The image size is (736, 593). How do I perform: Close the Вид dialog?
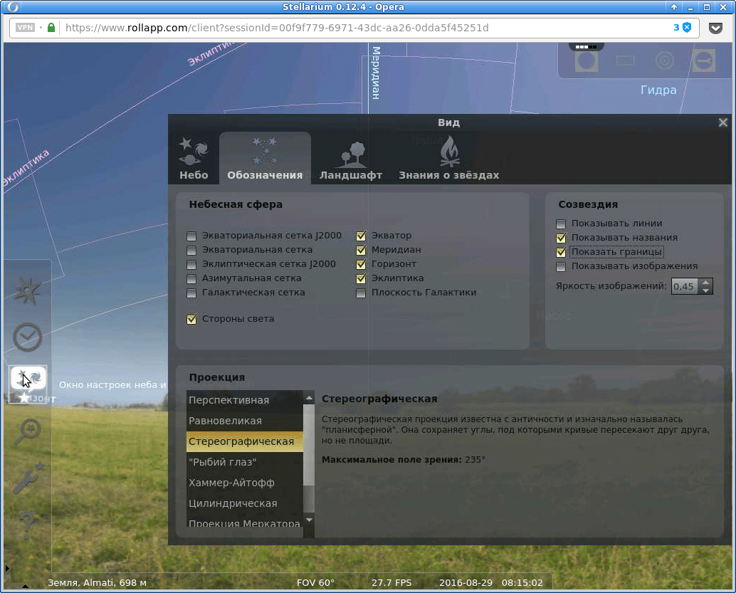723,122
